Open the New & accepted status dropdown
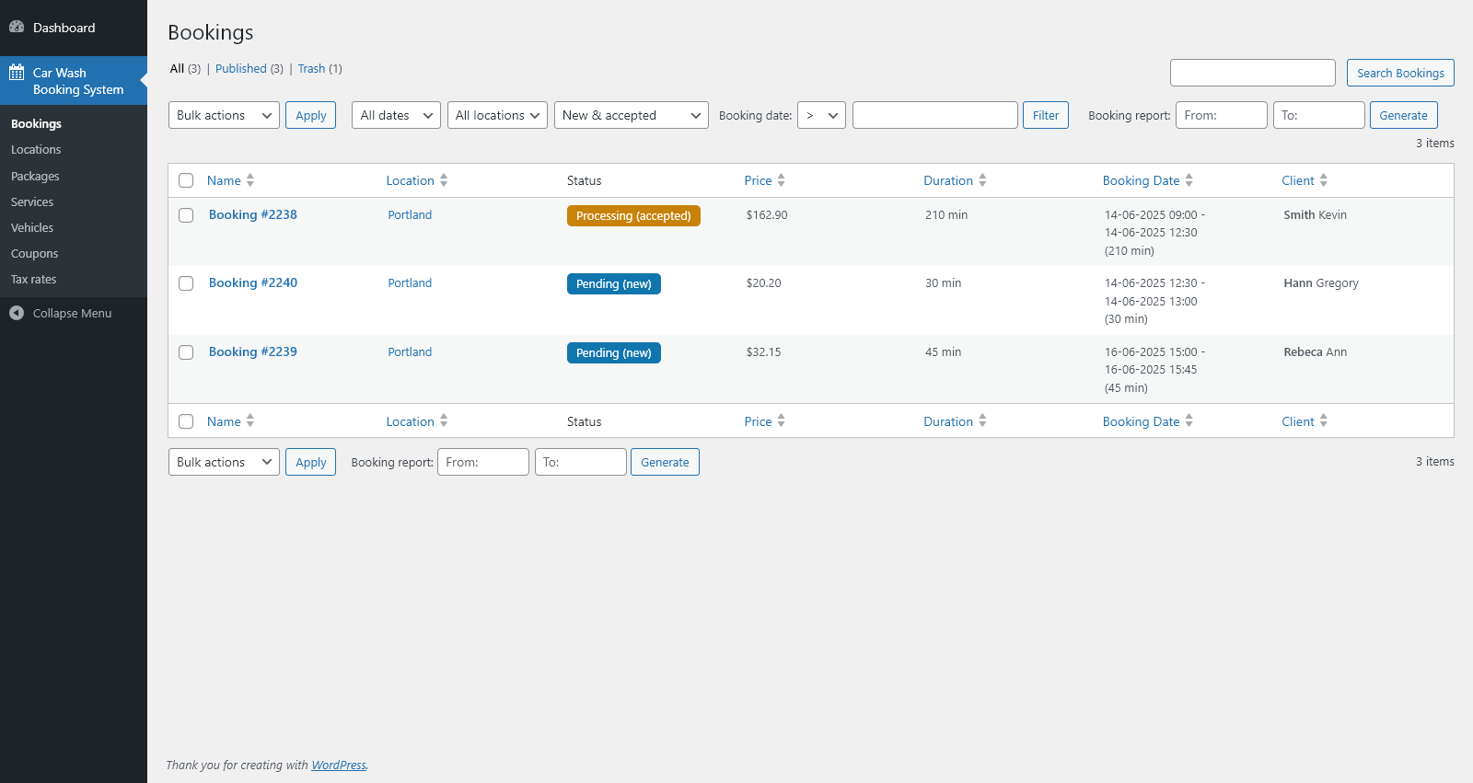 (x=632, y=115)
